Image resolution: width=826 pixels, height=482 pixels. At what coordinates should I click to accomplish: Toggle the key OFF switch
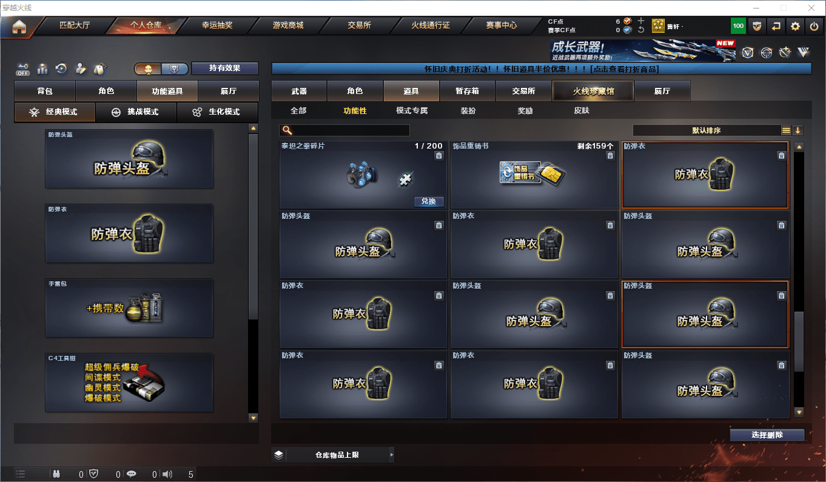click(x=23, y=69)
